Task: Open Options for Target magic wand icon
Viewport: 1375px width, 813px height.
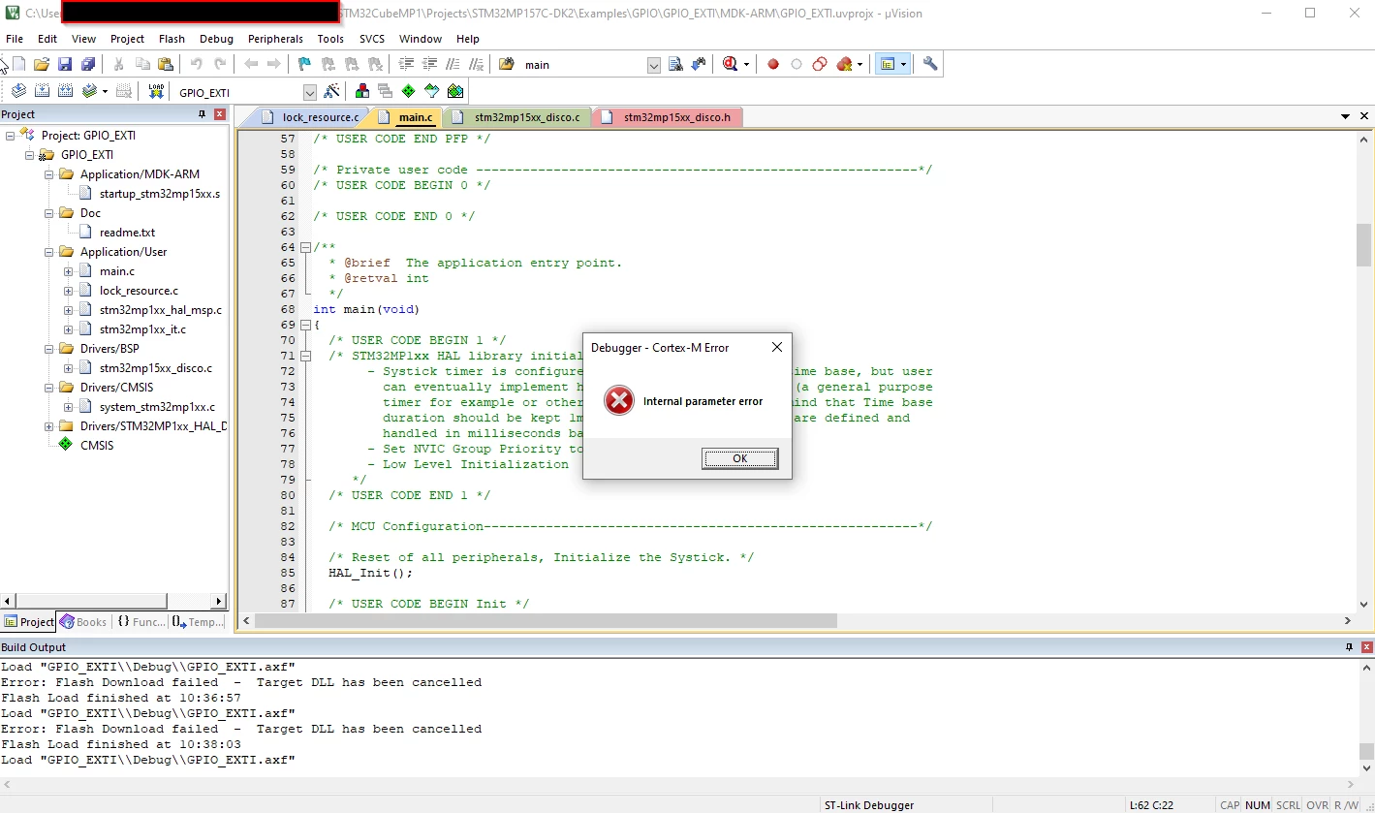Action: tap(332, 91)
